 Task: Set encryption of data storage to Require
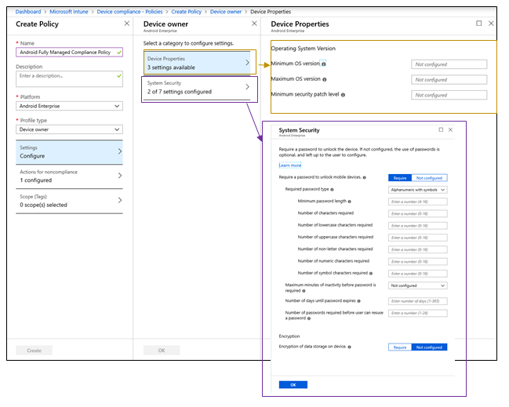click(x=400, y=347)
